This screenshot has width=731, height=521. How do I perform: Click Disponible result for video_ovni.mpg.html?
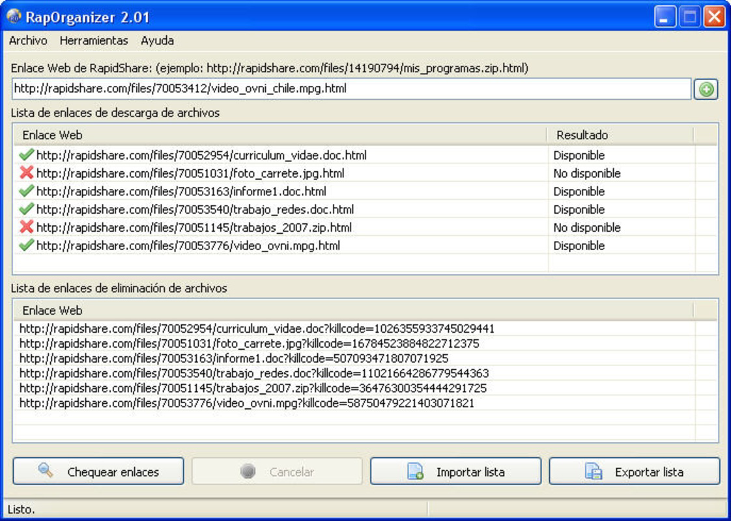(579, 246)
